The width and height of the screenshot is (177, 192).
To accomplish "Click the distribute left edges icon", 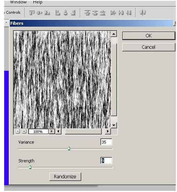I will (113, 13).
